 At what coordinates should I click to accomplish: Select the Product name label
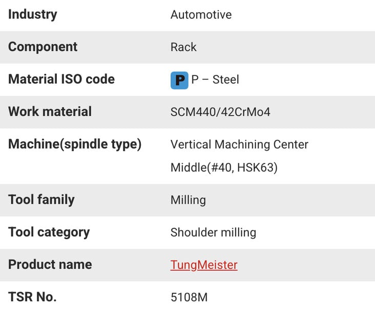click(x=50, y=265)
